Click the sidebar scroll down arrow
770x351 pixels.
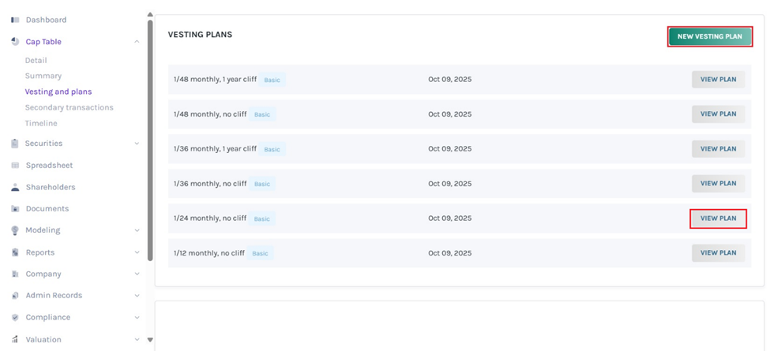coord(150,340)
